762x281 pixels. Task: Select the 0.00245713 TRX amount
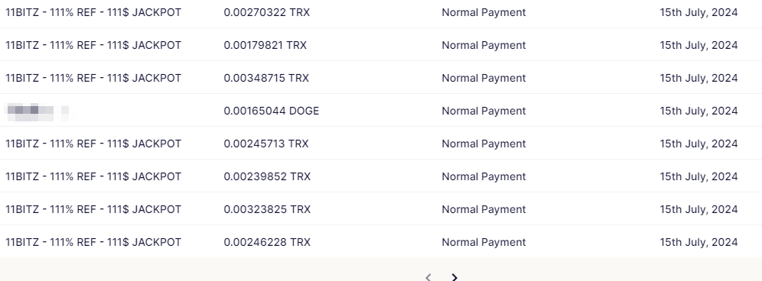pos(265,144)
